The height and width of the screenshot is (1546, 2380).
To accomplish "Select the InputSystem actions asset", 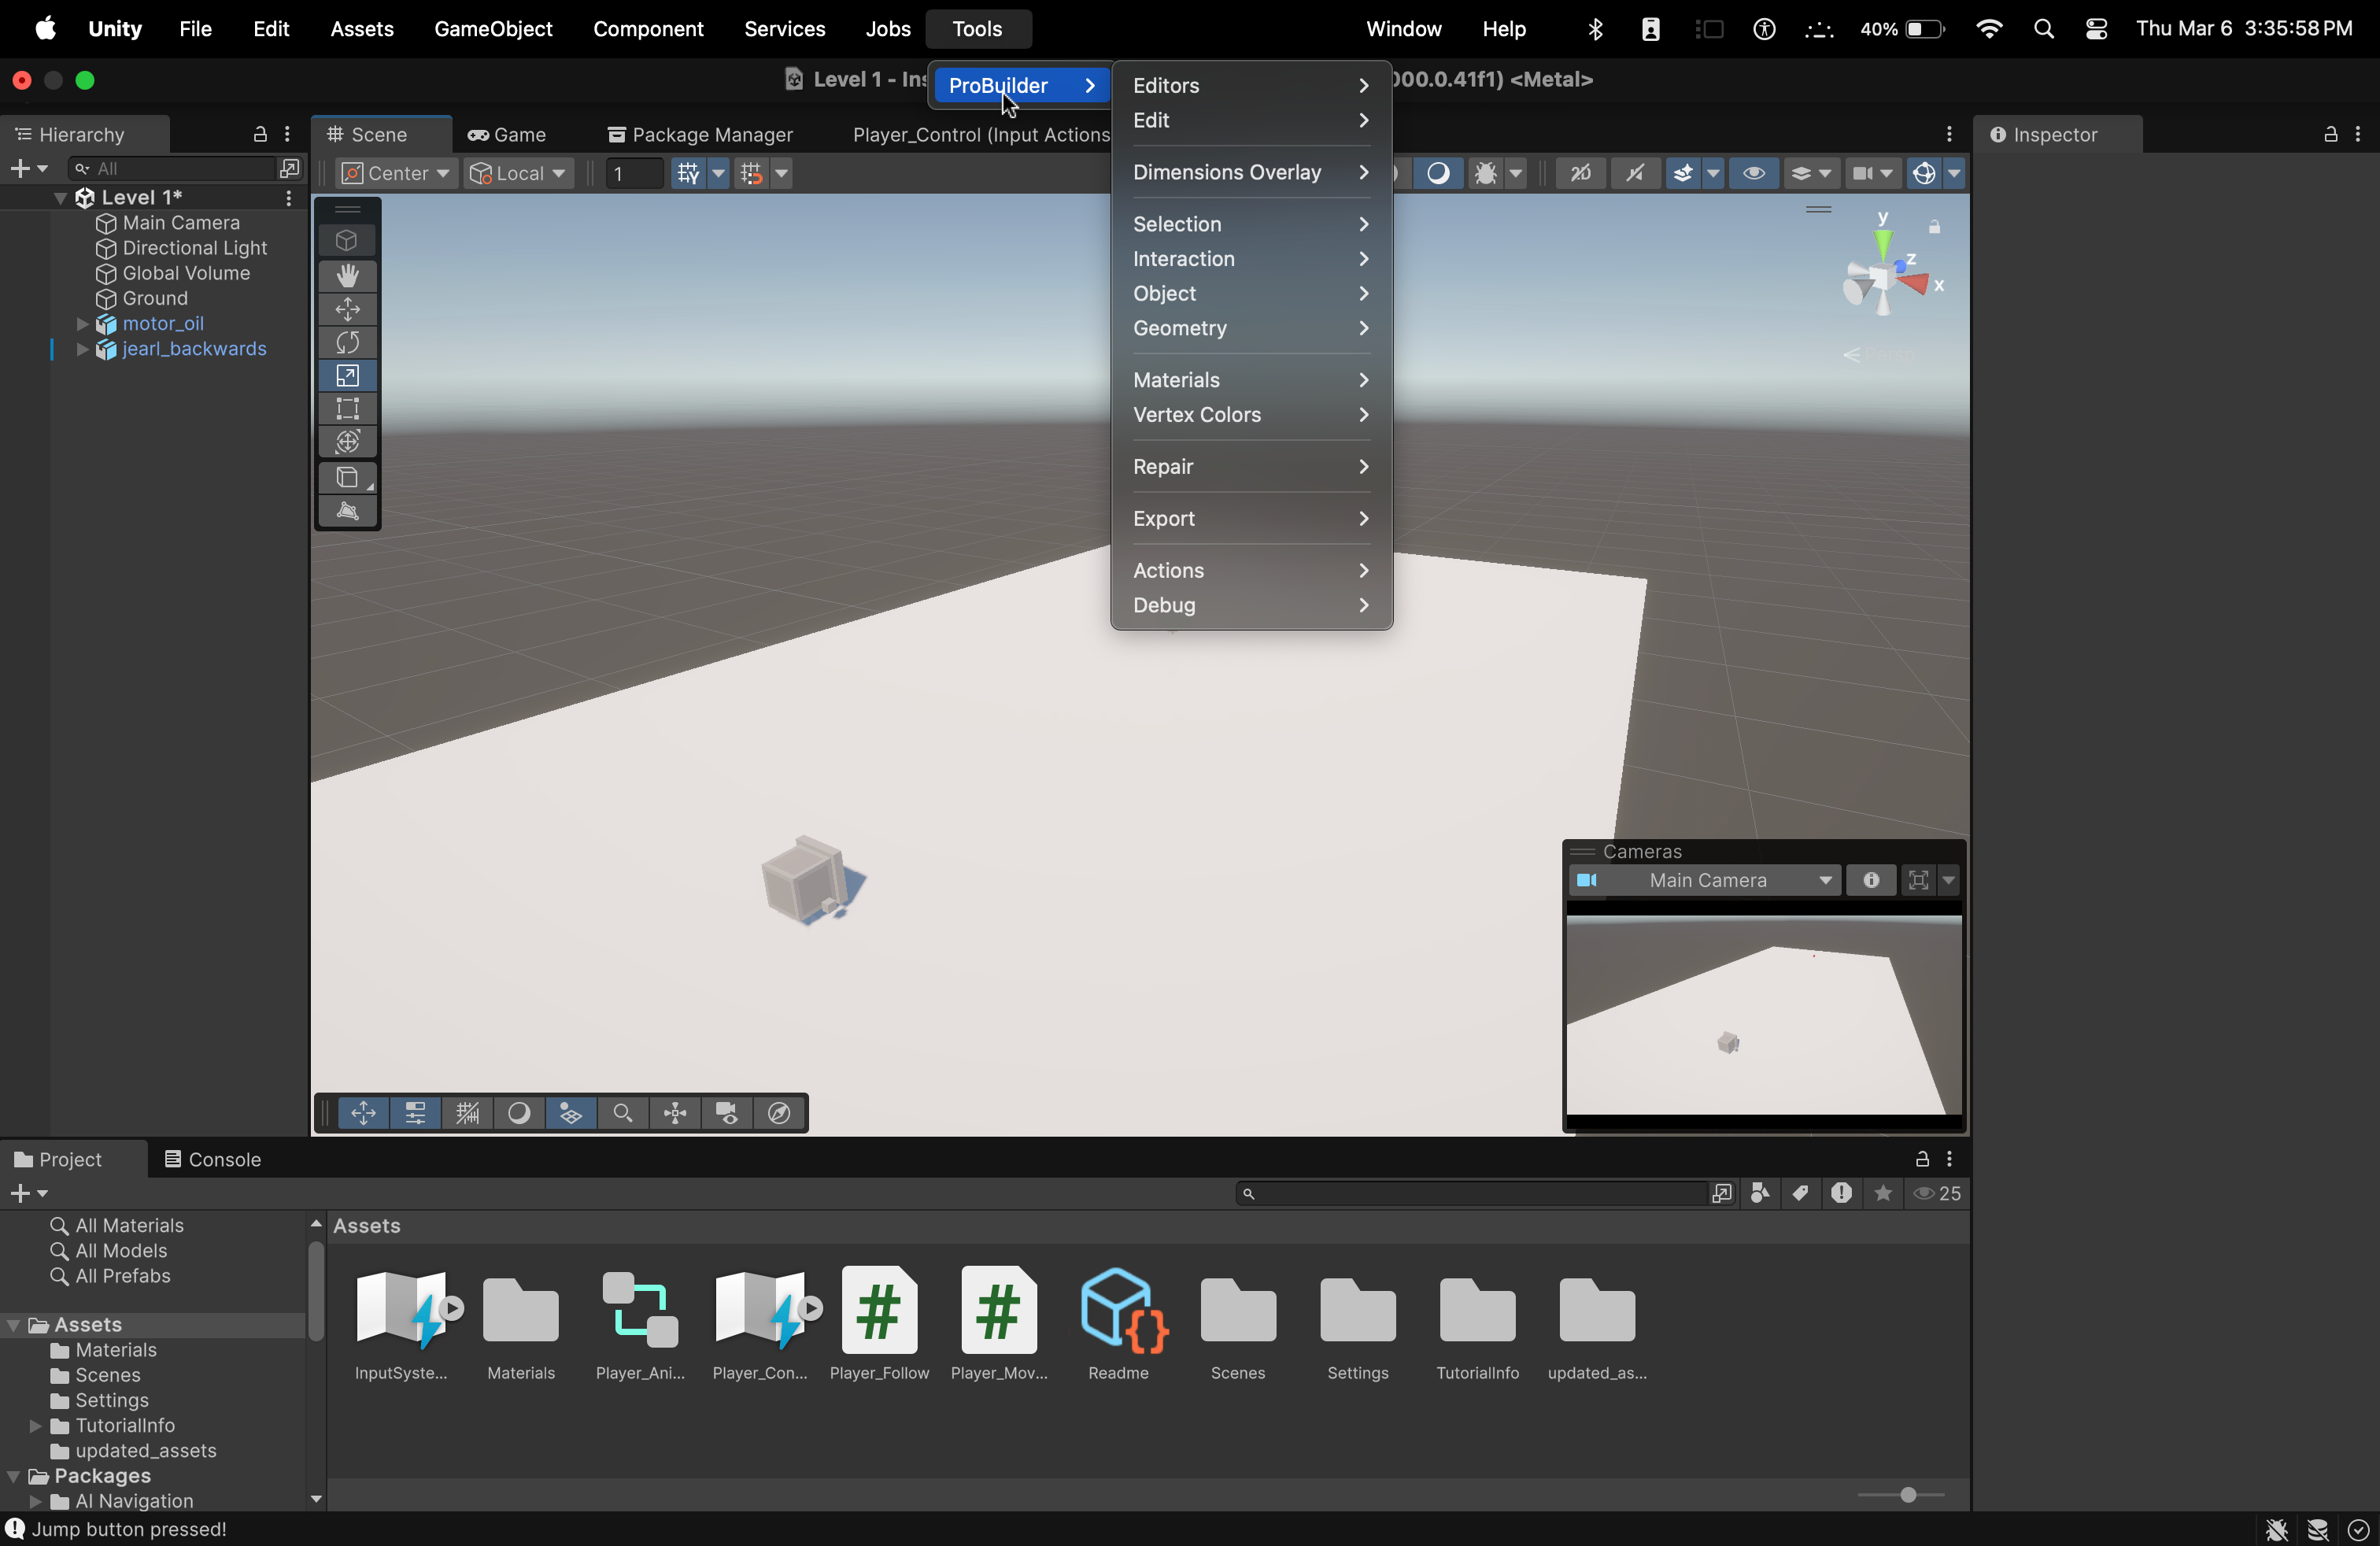I will (402, 1323).
